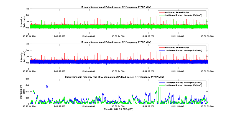Click 'Improvement (dB)' y-axis label
This screenshot has height=117, width=230.
click(22, 92)
